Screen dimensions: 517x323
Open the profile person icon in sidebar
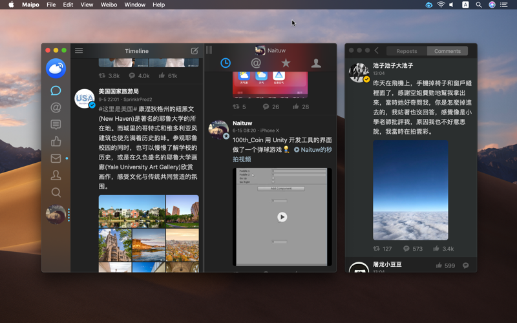point(56,175)
